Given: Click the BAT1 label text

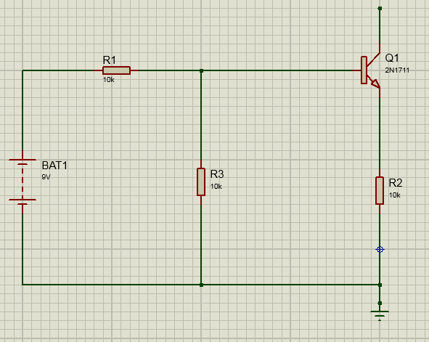Looking at the screenshot, I should click(x=54, y=166).
